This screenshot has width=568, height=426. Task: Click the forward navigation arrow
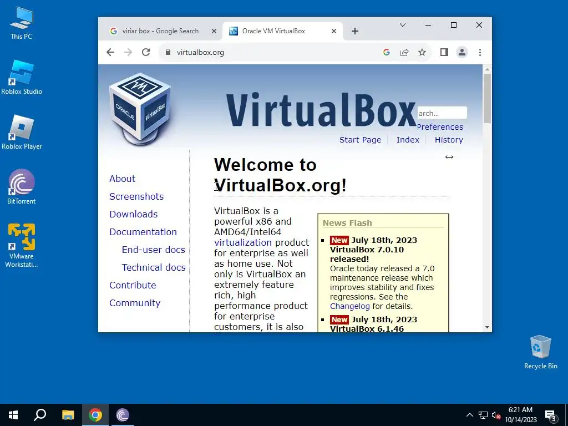tap(128, 52)
